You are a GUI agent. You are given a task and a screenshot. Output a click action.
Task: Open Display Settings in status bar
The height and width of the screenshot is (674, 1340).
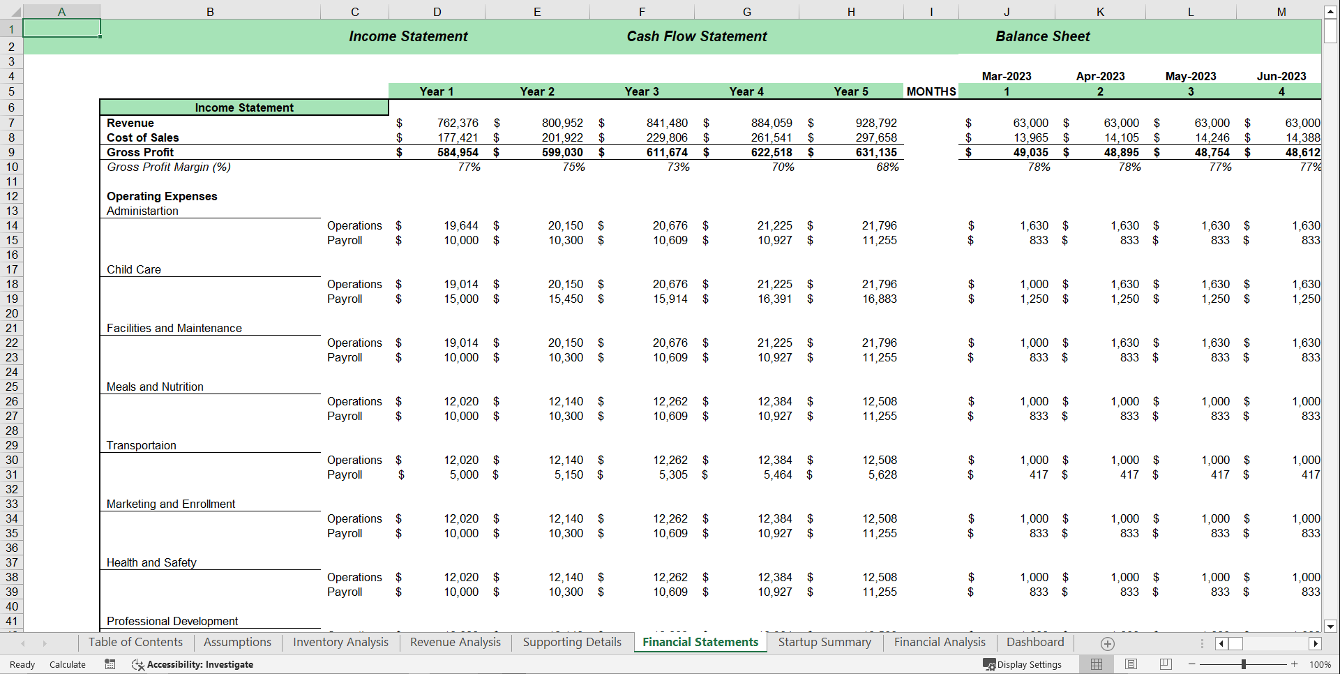(1023, 664)
